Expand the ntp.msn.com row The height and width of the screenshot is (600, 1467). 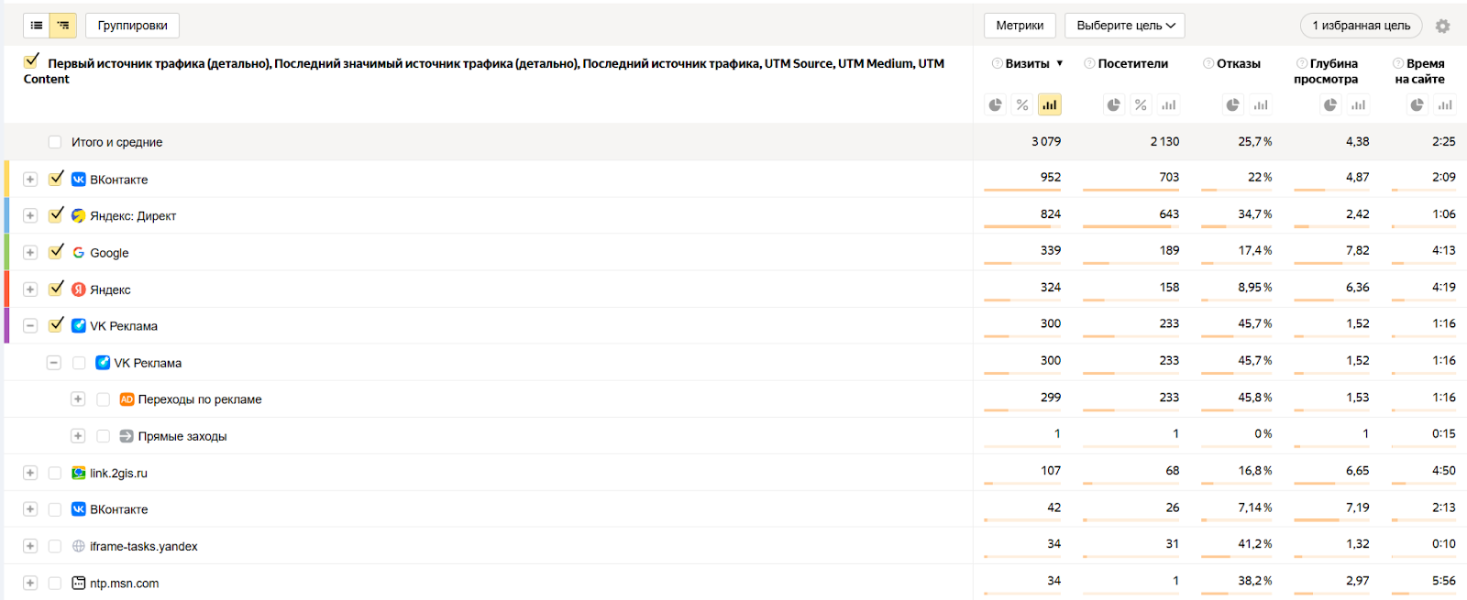pos(30,583)
